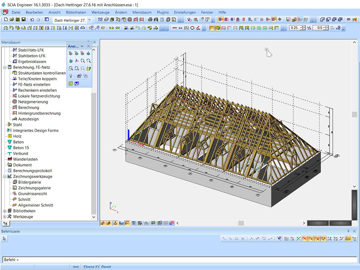Open the project dropdown Dach Hettinger 27.
The height and width of the screenshot is (270, 360).
pyautogui.click(x=89, y=20)
